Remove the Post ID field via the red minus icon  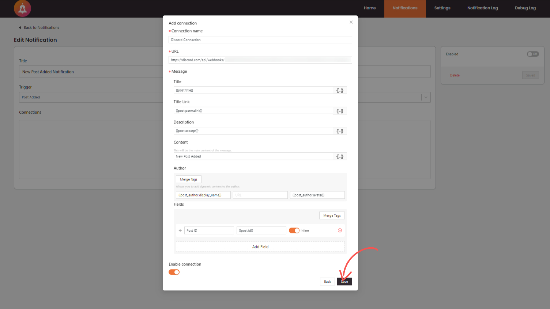pyautogui.click(x=339, y=230)
